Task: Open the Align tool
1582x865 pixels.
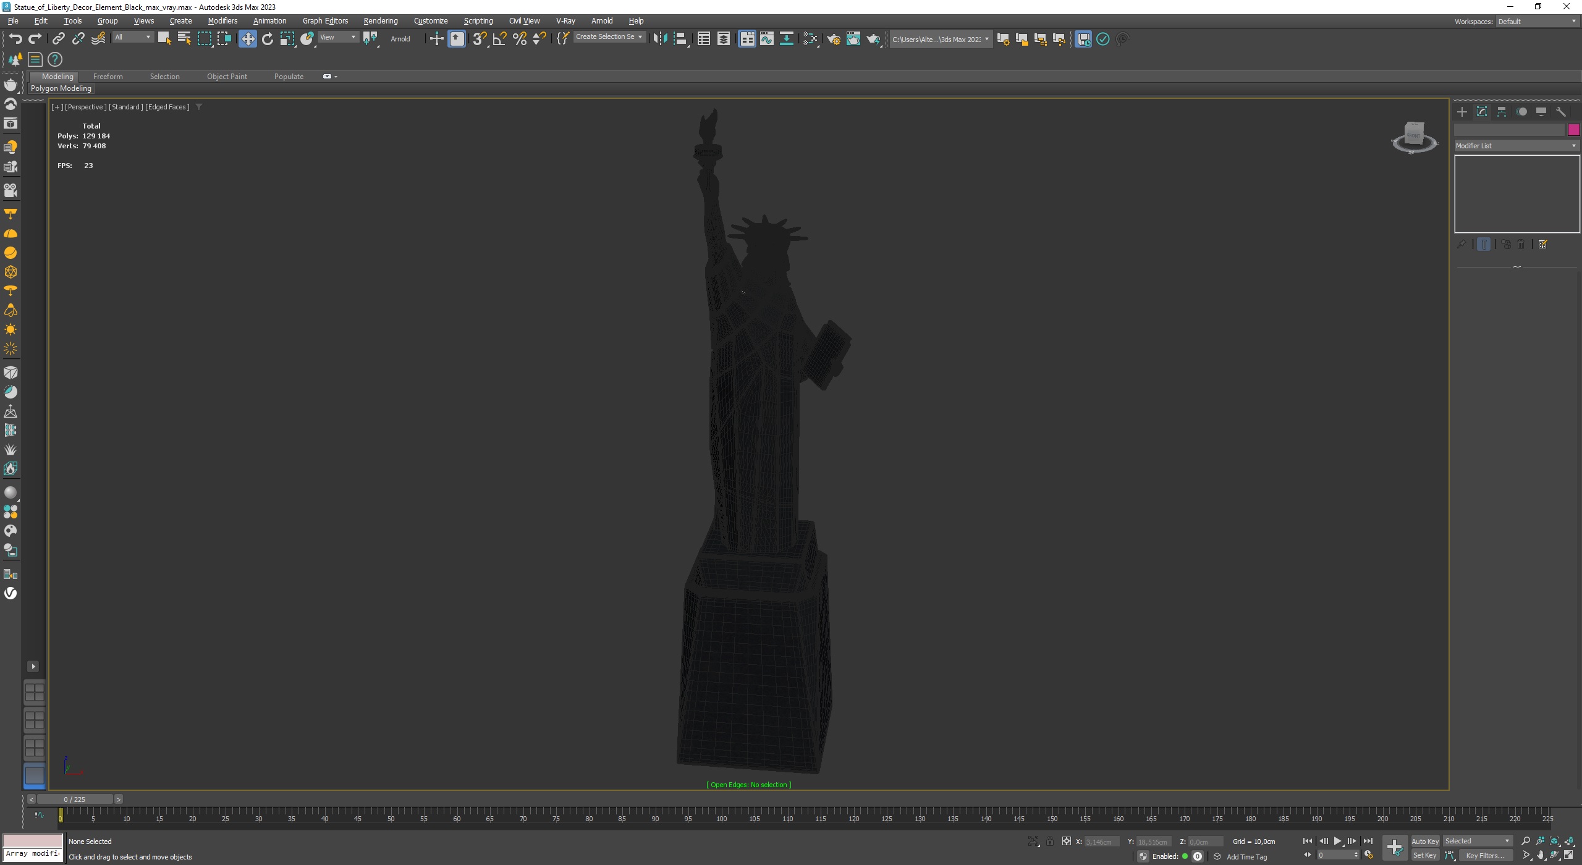Action: [680, 39]
